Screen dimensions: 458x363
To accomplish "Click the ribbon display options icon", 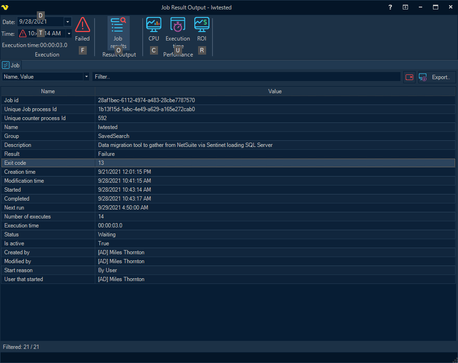I will click(405, 7).
